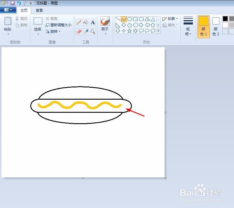Open the Outline (轮廓) dropdown
Viewport: 234px width, 208px height.
[170, 19]
